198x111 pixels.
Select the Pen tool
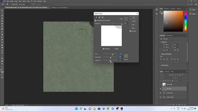[2, 51]
